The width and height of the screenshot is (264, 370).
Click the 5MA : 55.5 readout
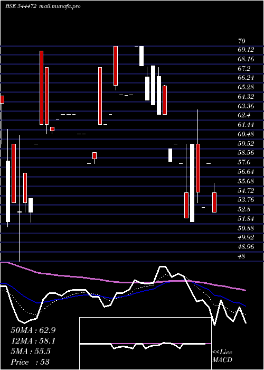point(31,351)
